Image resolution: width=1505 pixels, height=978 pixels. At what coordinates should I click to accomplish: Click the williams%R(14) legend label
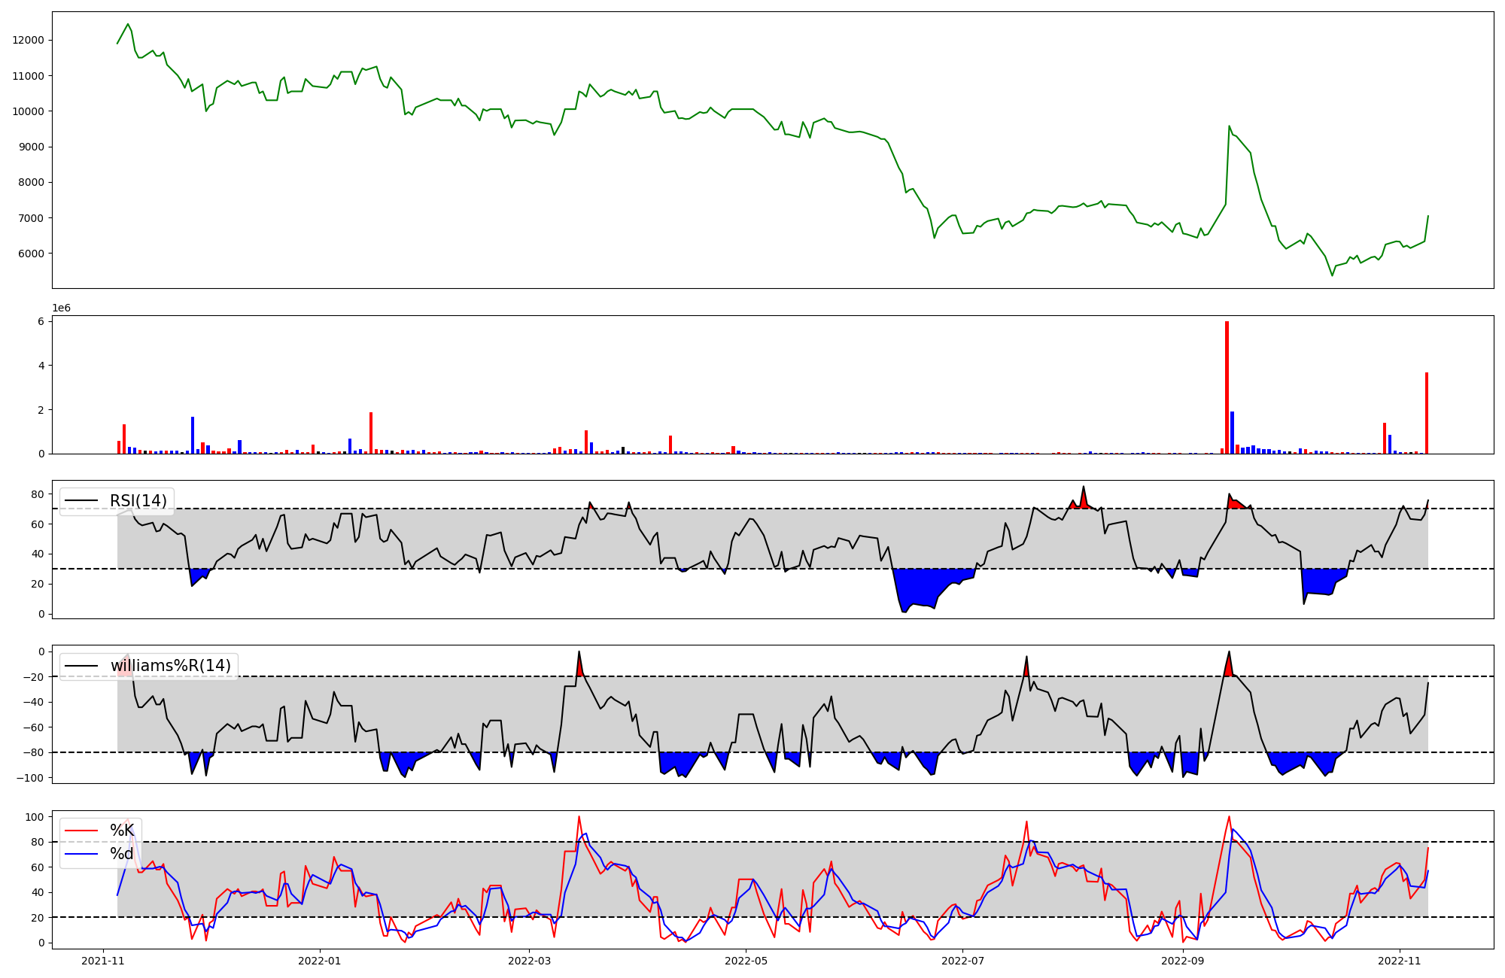point(170,666)
